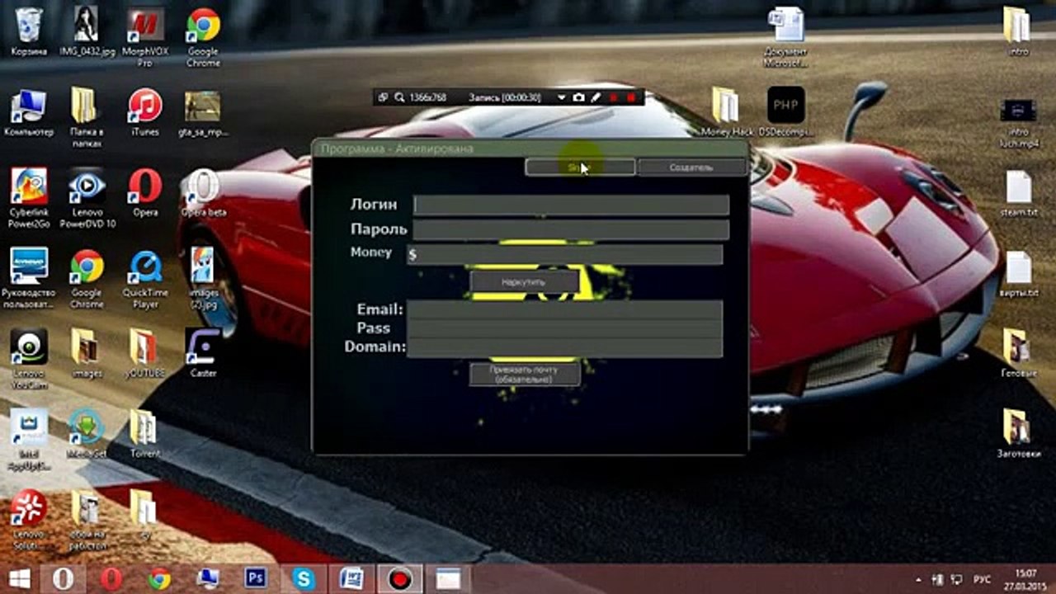The width and height of the screenshot is (1056, 594).
Task: Select the вирты.txt file
Action: (x=1019, y=275)
